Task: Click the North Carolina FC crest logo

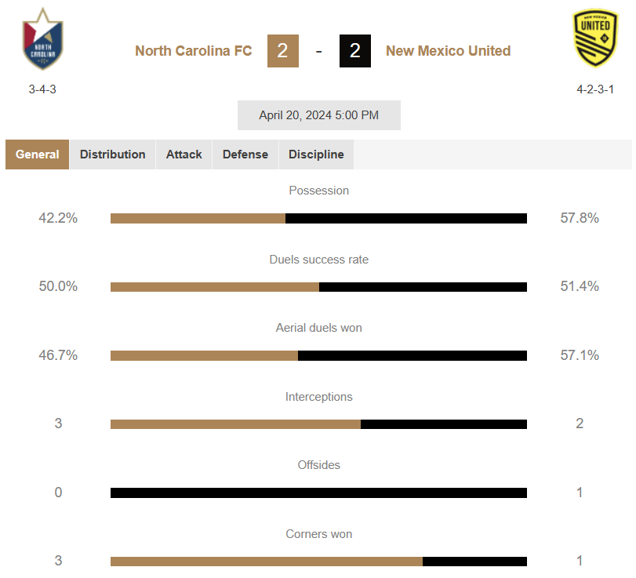Action: coord(42,39)
